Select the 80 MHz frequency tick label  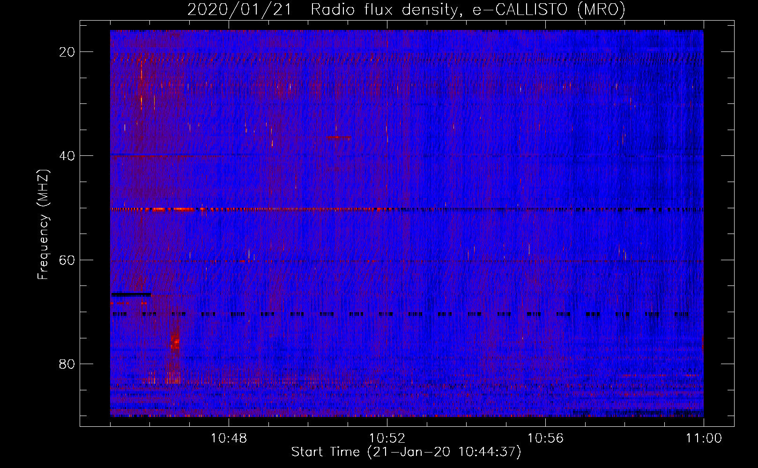pos(67,364)
